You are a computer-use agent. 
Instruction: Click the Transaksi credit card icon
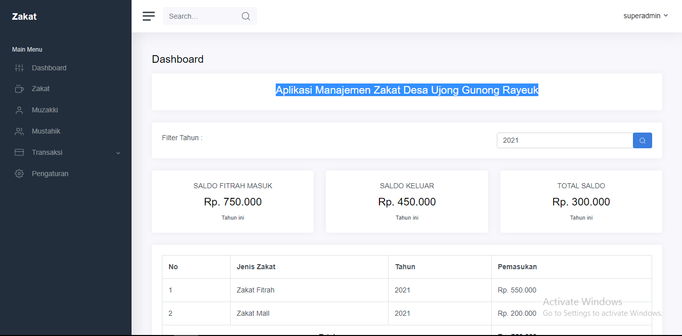pos(19,152)
